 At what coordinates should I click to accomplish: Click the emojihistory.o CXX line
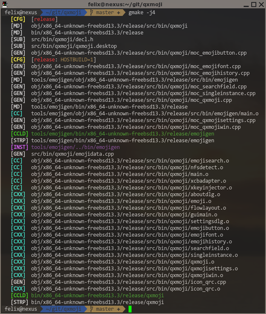(121, 242)
